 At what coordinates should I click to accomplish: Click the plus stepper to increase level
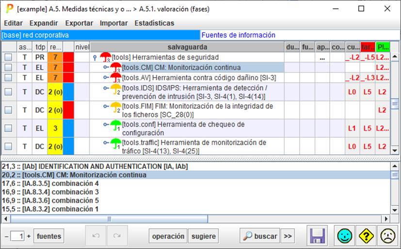[x=29, y=236]
